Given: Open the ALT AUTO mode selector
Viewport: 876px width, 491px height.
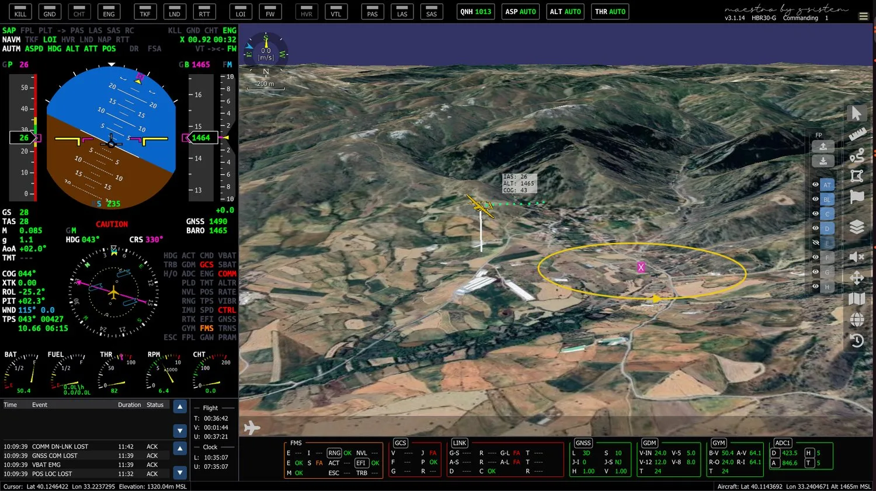Looking at the screenshot, I should (565, 12).
